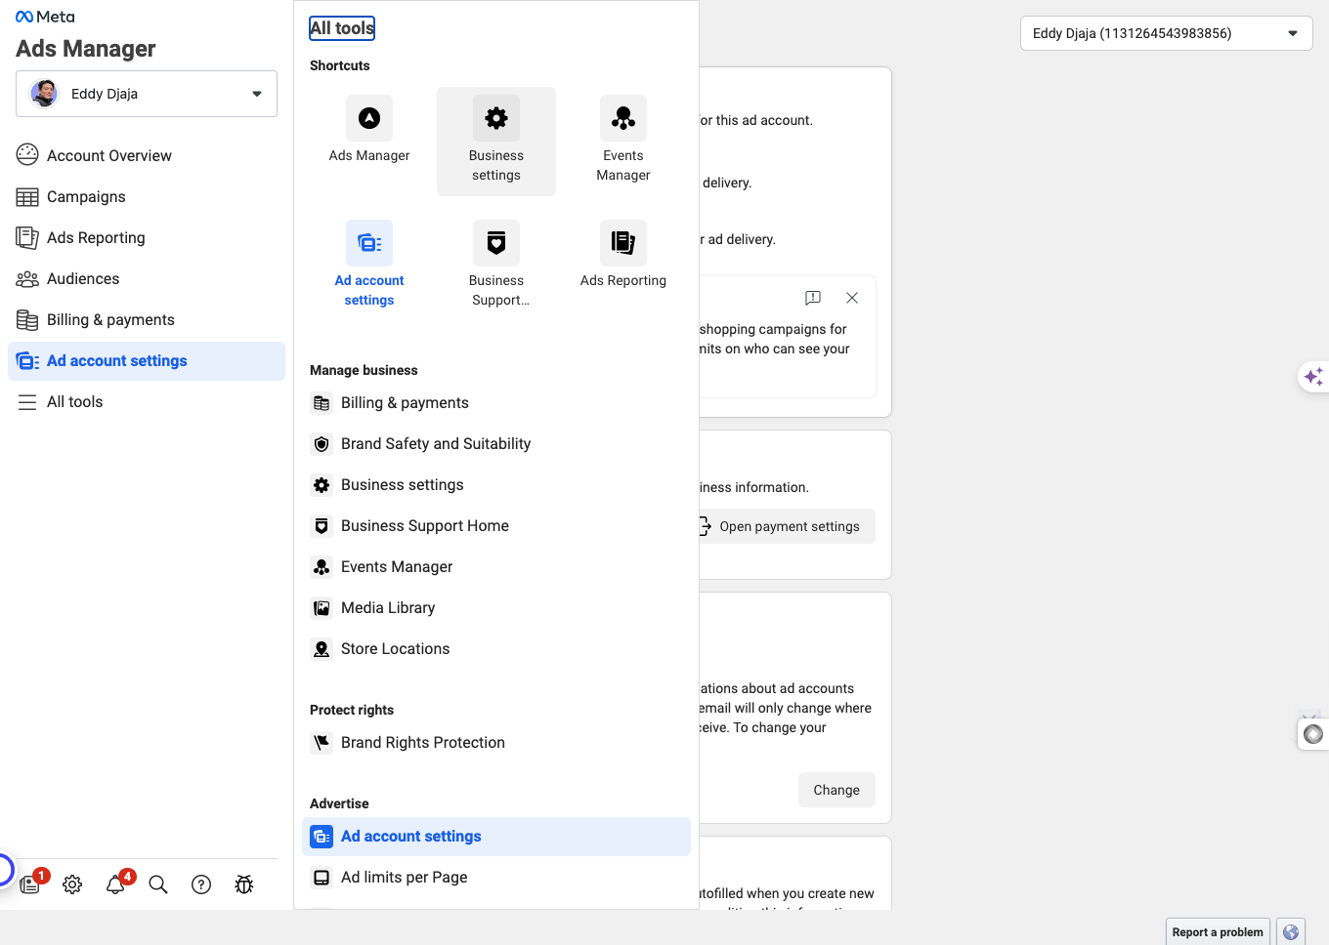Image resolution: width=1329 pixels, height=945 pixels.
Task: Collapse the All tools sidebar item
Action: click(147, 401)
